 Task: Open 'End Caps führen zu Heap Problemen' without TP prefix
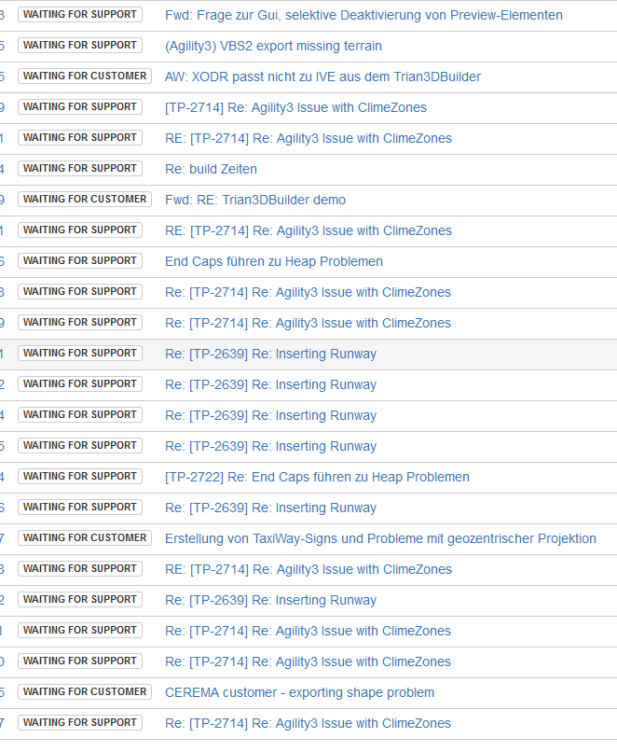point(274,261)
